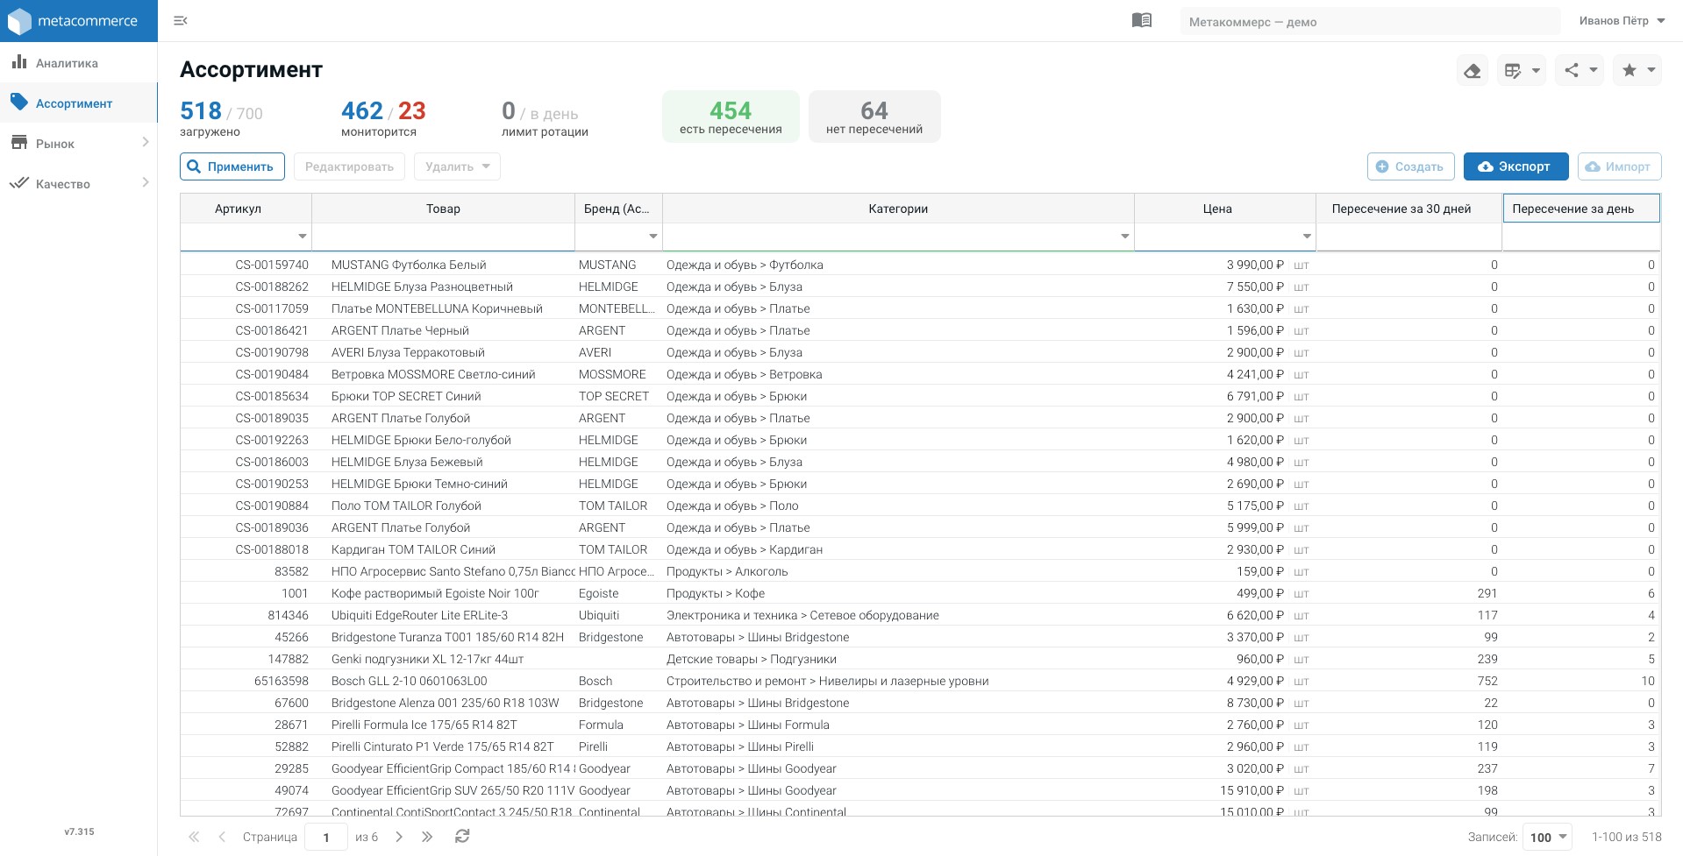Sort by the Артикул column header
This screenshot has width=1683, height=856.
point(238,209)
